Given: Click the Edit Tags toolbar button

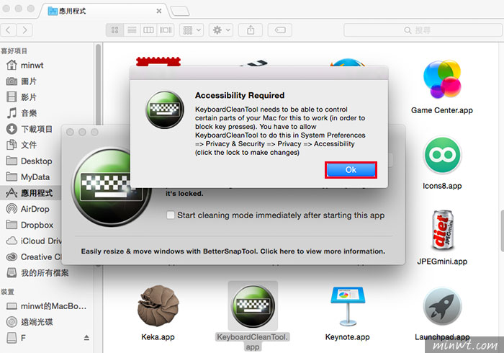Looking at the screenshot, I should (x=280, y=30).
